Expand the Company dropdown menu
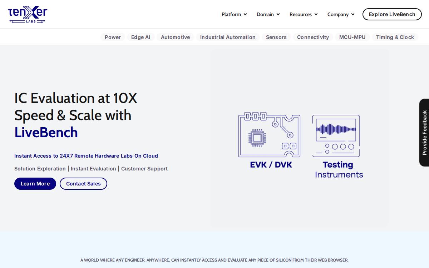Viewport: 429px width, 268px height. [341, 14]
